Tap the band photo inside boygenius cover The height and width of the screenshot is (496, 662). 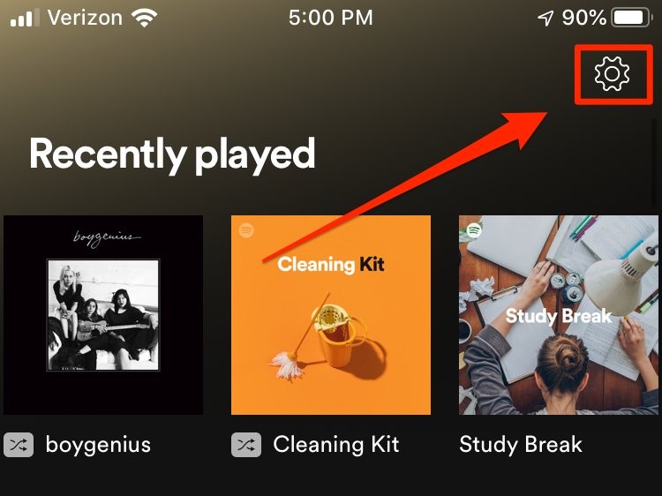(103, 315)
